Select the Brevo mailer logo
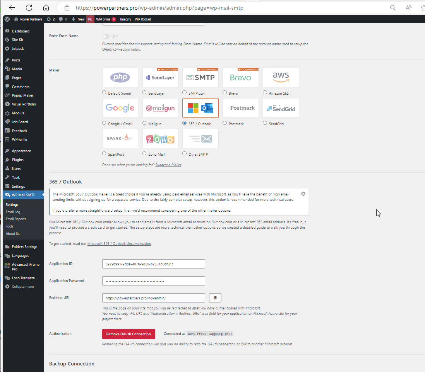Screen dimensions: 425x372 [240, 77]
